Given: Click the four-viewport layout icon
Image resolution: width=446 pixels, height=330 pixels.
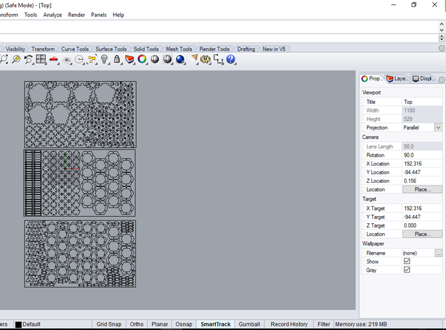Looking at the screenshot, I should tap(41, 59).
